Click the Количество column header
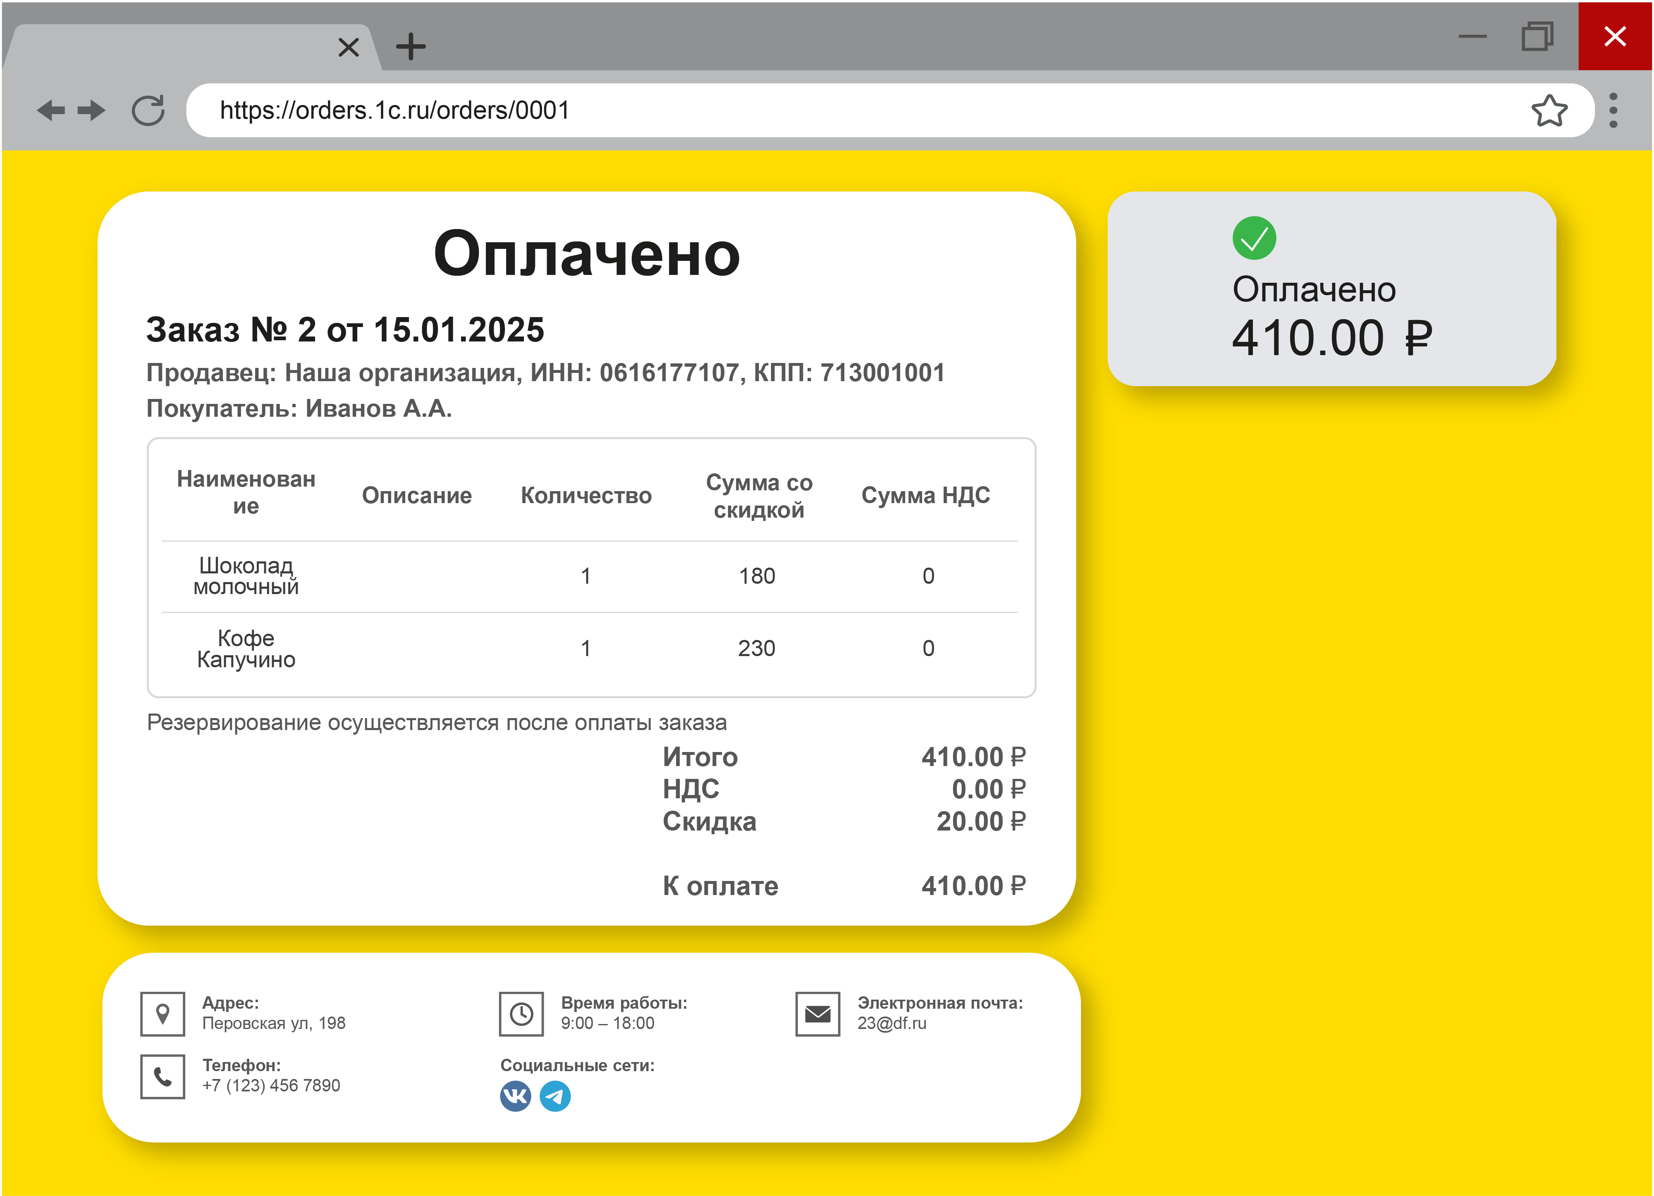This screenshot has height=1196, width=1654. (x=586, y=496)
